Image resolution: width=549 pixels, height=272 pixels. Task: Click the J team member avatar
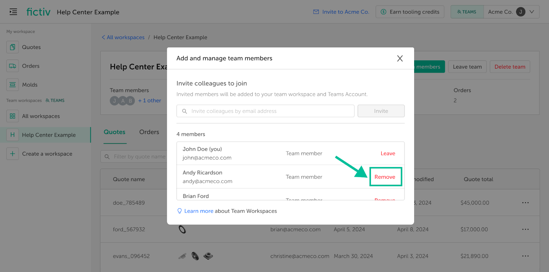point(114,100)
